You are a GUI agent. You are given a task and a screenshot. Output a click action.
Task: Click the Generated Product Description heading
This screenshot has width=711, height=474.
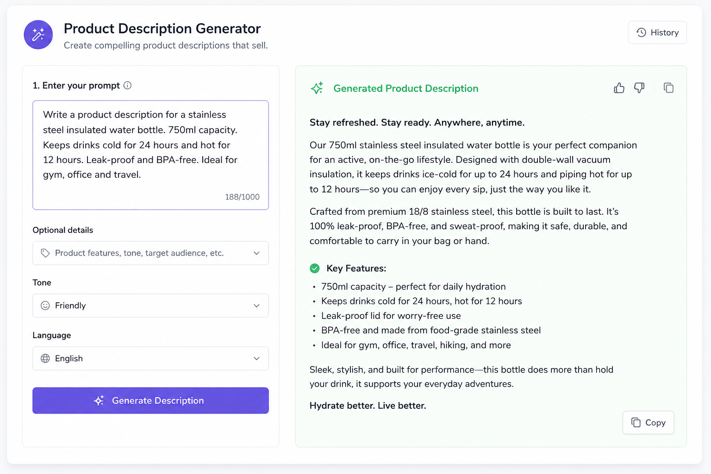tap(406, 88)
